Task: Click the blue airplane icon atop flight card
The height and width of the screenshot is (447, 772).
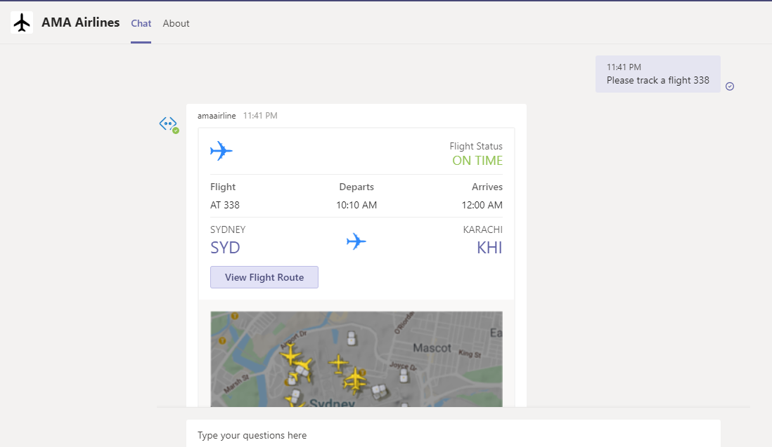Action: (221, 151)
